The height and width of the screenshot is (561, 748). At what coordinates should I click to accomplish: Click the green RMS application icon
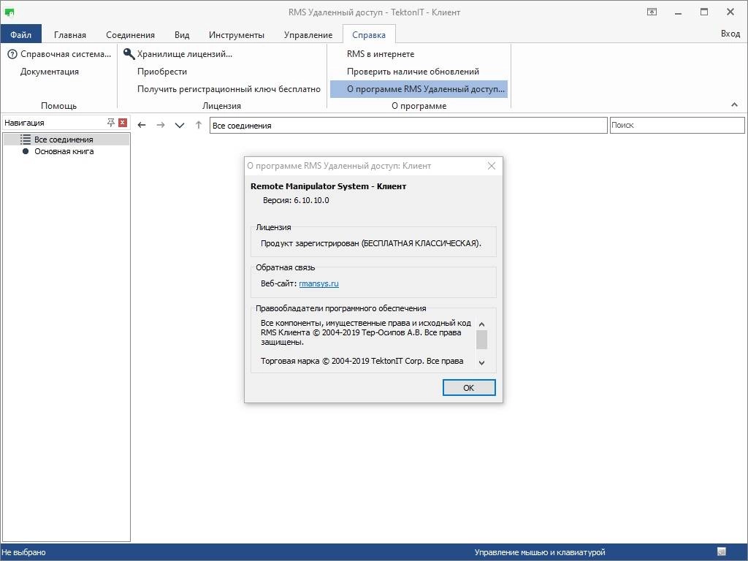[9, 12]
